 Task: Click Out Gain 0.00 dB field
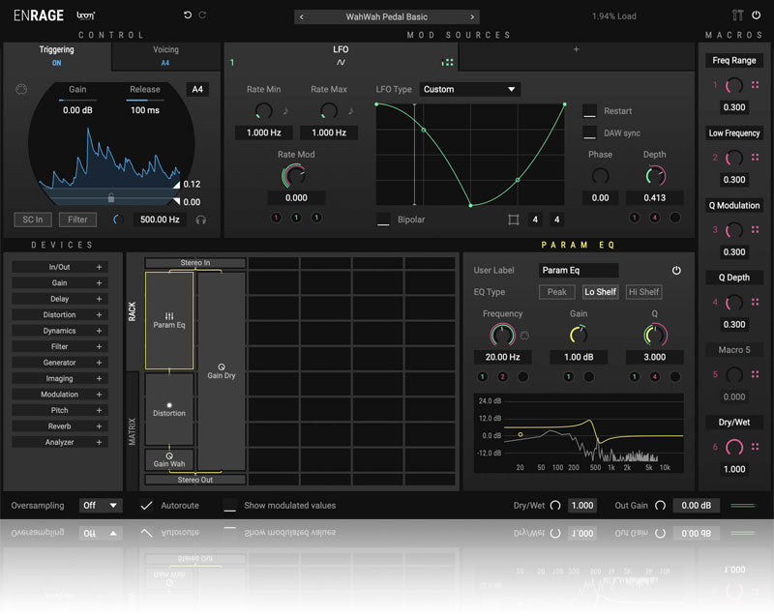[x=696, y=506]
